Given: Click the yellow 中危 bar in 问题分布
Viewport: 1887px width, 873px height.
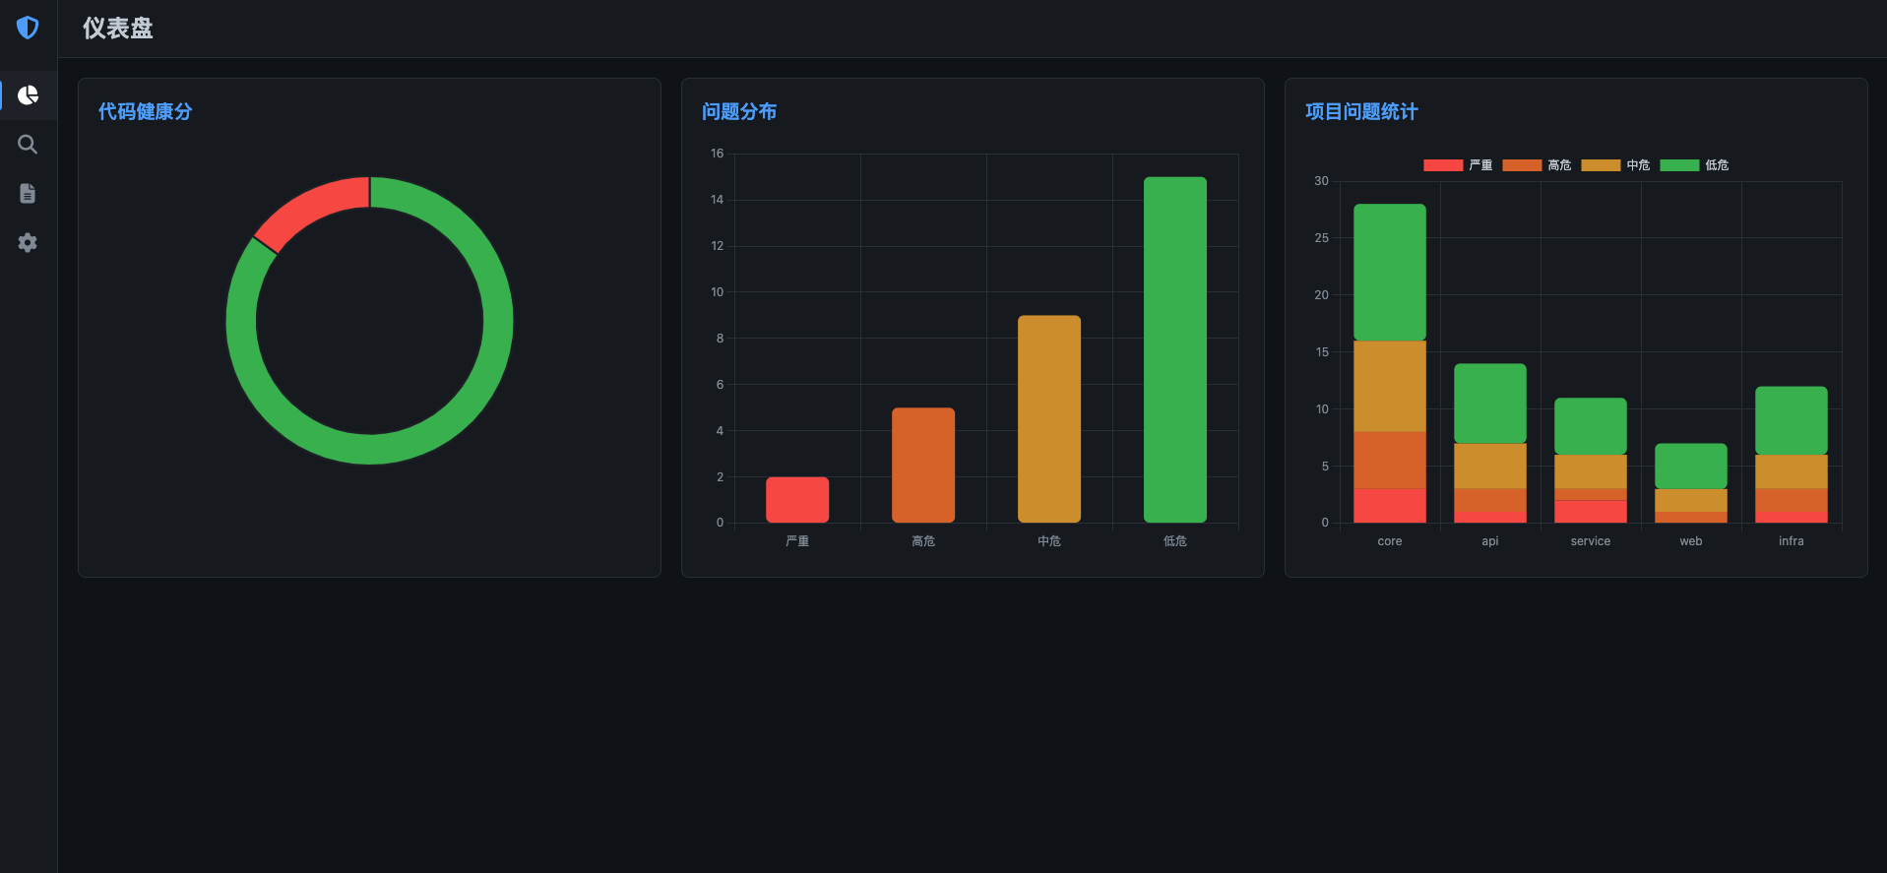Looking at the screenshot, I should (x=1049, y=418).
